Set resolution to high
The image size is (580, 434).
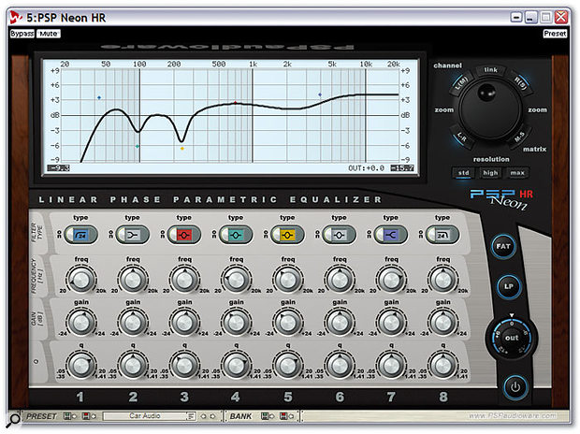point(490,173)
